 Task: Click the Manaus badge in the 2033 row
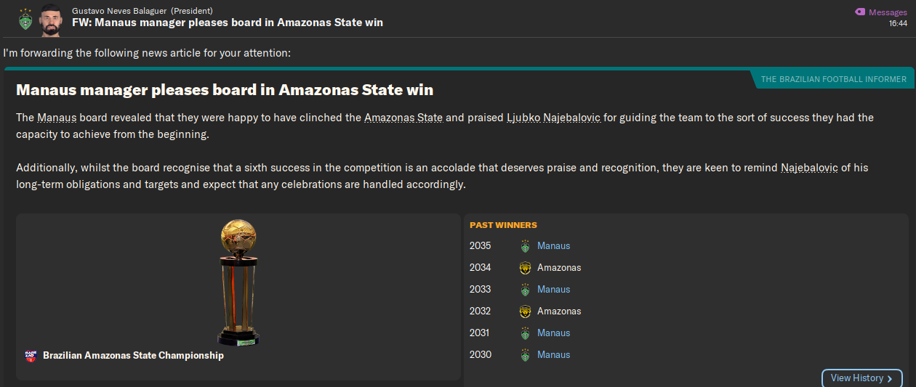525,290
